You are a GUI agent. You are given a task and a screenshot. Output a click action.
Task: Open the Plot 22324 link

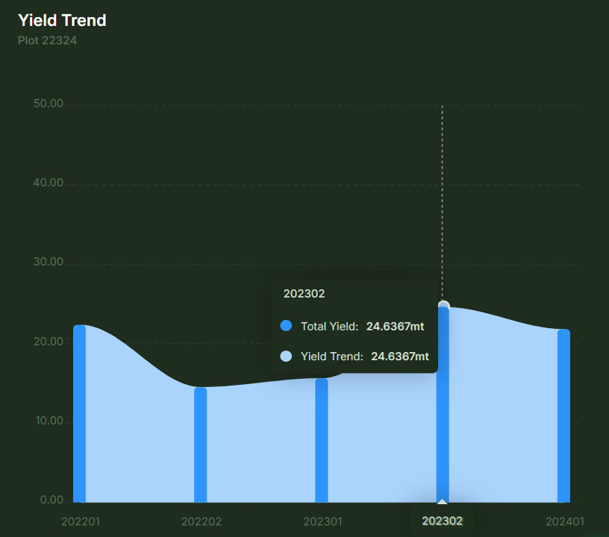46,40
